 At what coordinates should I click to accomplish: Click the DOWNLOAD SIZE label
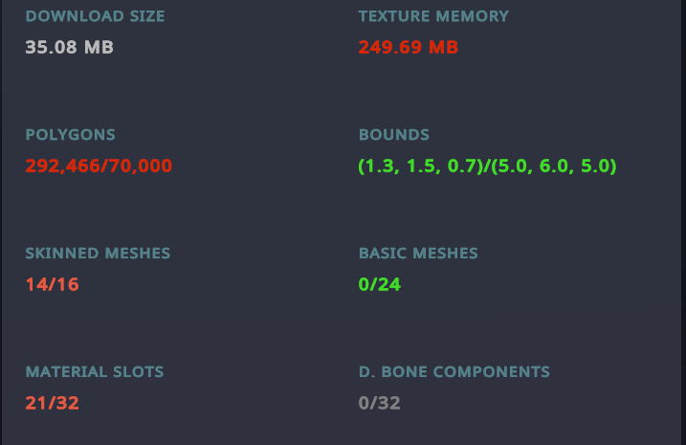click(95, 16)
